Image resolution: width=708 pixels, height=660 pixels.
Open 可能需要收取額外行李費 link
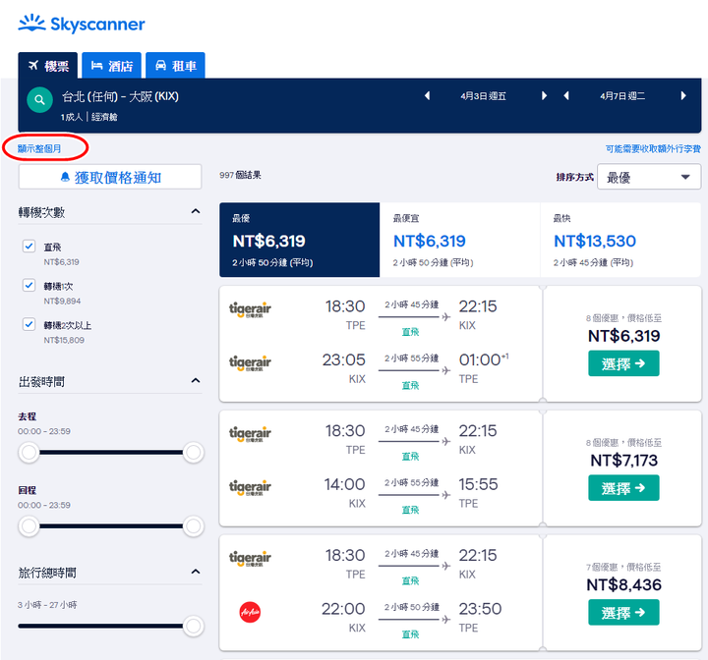(653, 148)
